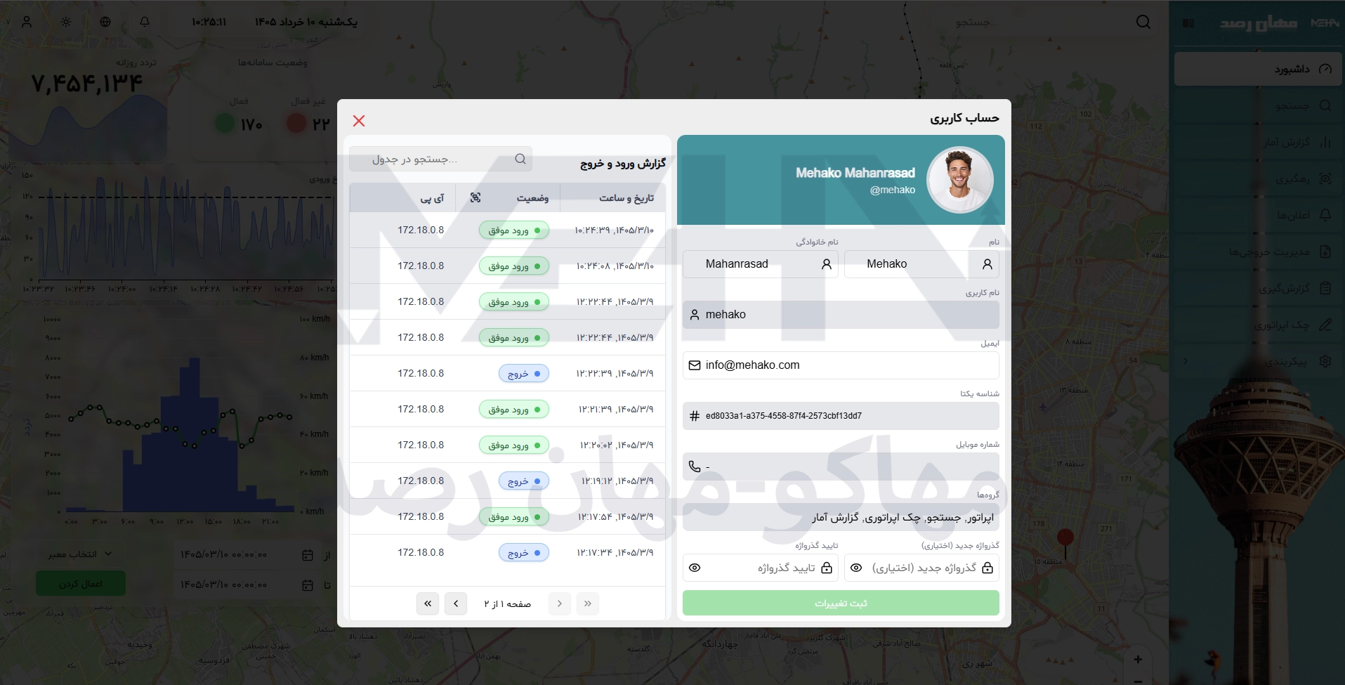The height and width of the screenshot is (685, 1345).
Task: Click the person icon in the Mahanrasad last-name field
Action: coord(826,264)
